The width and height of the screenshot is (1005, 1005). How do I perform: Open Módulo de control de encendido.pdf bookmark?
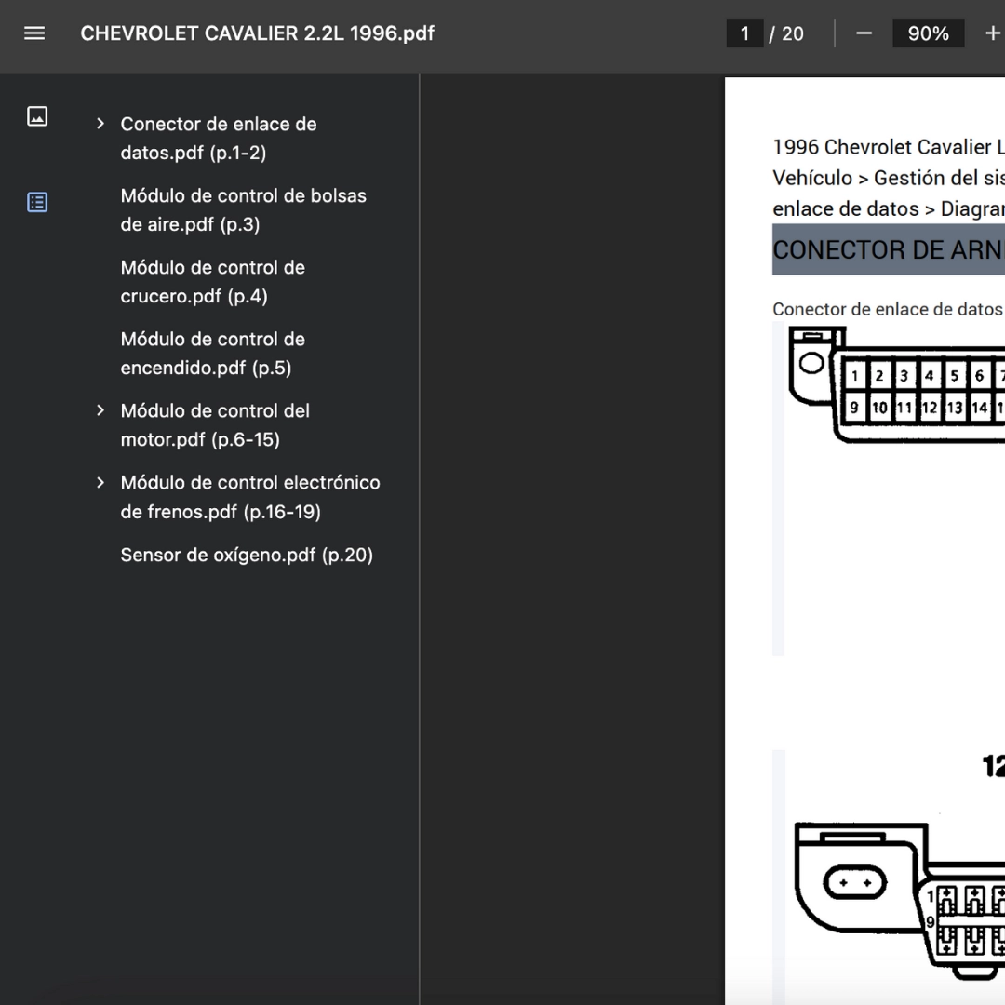coord(212,353)
